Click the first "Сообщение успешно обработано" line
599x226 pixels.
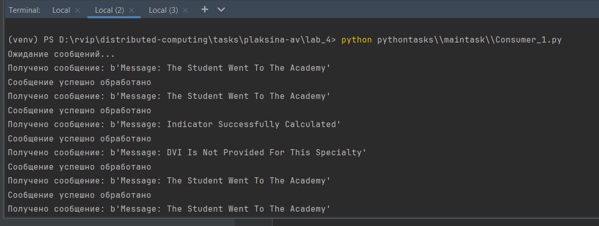point(80,82)
